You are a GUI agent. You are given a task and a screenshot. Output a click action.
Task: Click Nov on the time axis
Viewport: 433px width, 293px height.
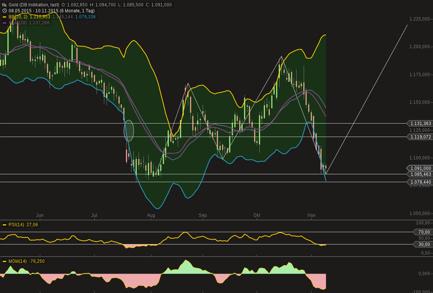(311, 215)
